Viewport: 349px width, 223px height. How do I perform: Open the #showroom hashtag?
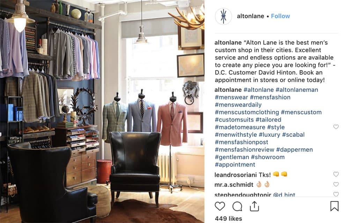pyautogui.click(x=268, y=157)
